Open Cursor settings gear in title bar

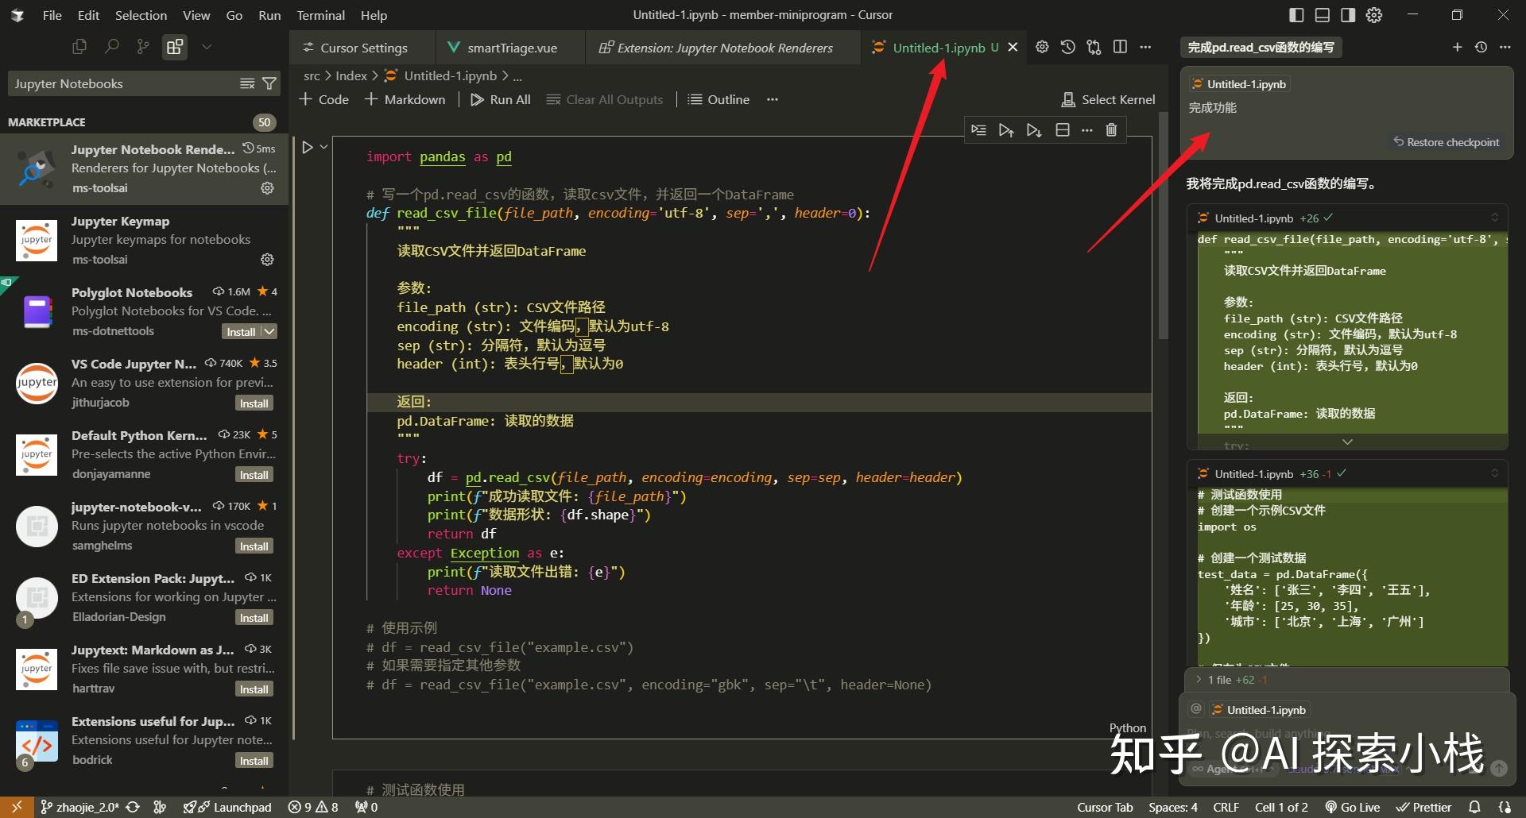(x=1374, y=15)
